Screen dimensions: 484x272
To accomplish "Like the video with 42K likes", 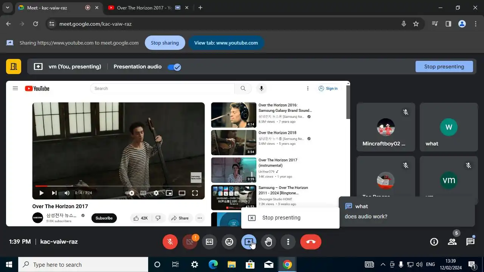I will (141, 218).
